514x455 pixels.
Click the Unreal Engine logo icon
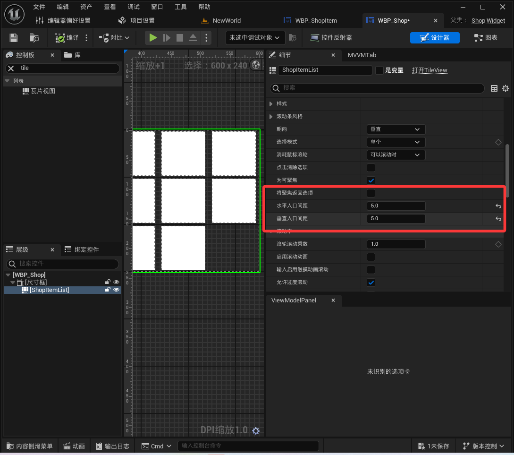[x=15, y=15]
